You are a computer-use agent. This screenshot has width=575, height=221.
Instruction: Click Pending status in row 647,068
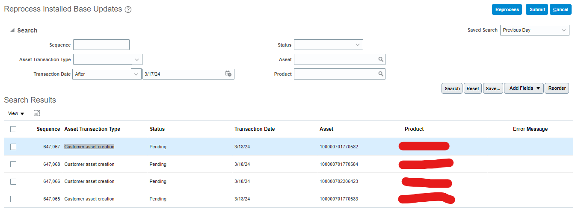click(x=158, y=164)
